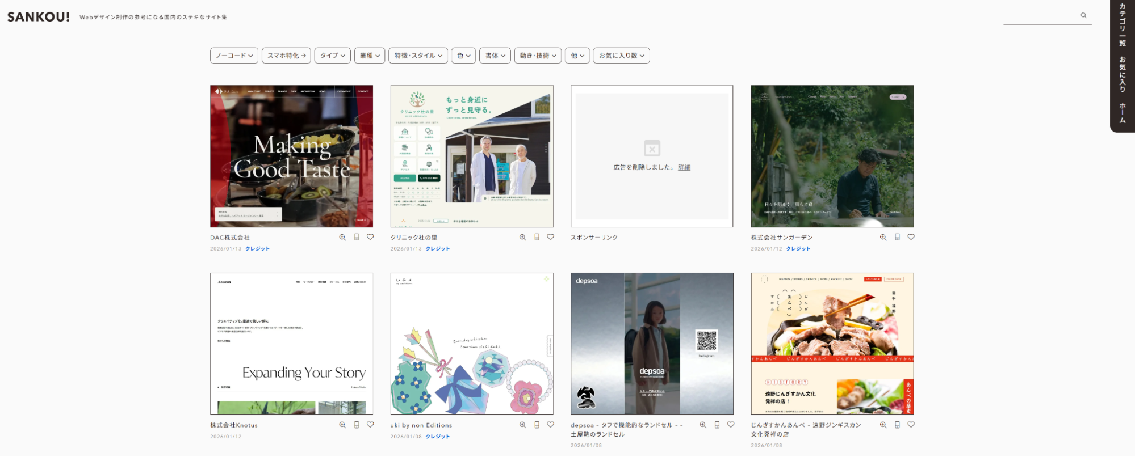Click the SANKOU! site logo
This screenshot has width=1135, height=457.
(x=39, y=17)
